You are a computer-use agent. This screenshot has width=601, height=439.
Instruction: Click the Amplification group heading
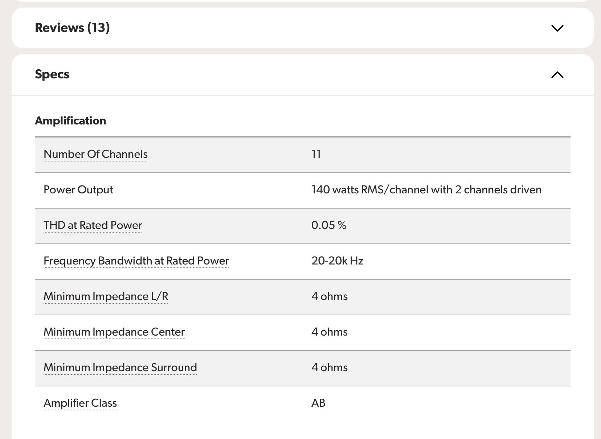coord(70,121)
